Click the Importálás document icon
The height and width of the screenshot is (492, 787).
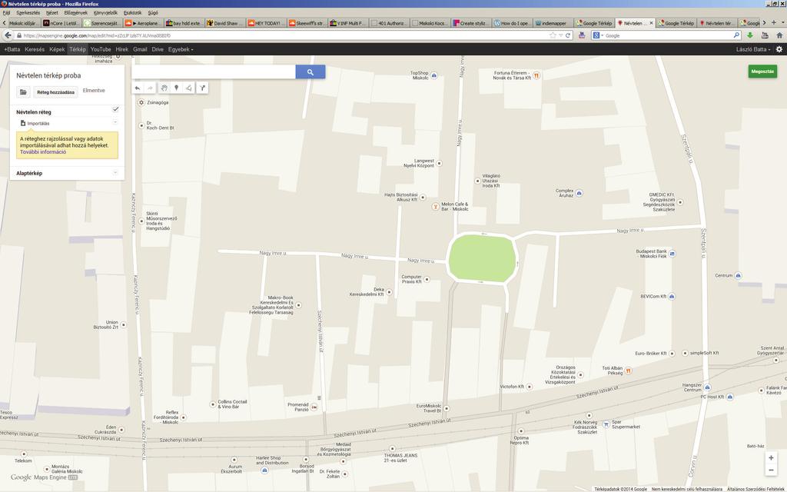click(x=23, y=123)
